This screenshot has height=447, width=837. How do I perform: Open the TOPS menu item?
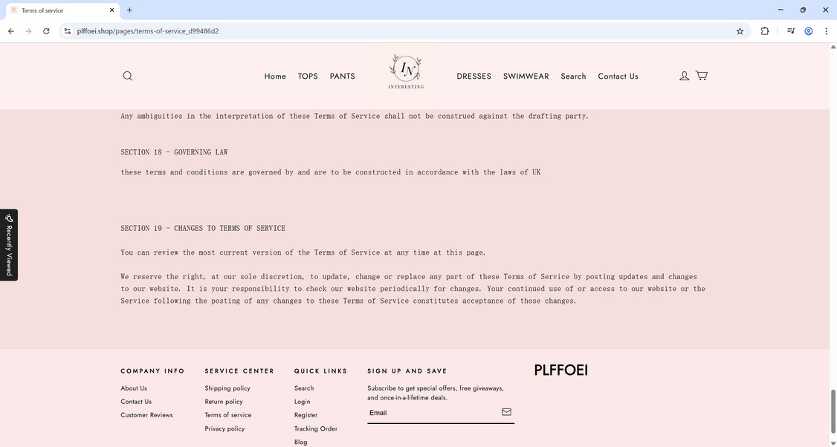click(x=308, y=76)
